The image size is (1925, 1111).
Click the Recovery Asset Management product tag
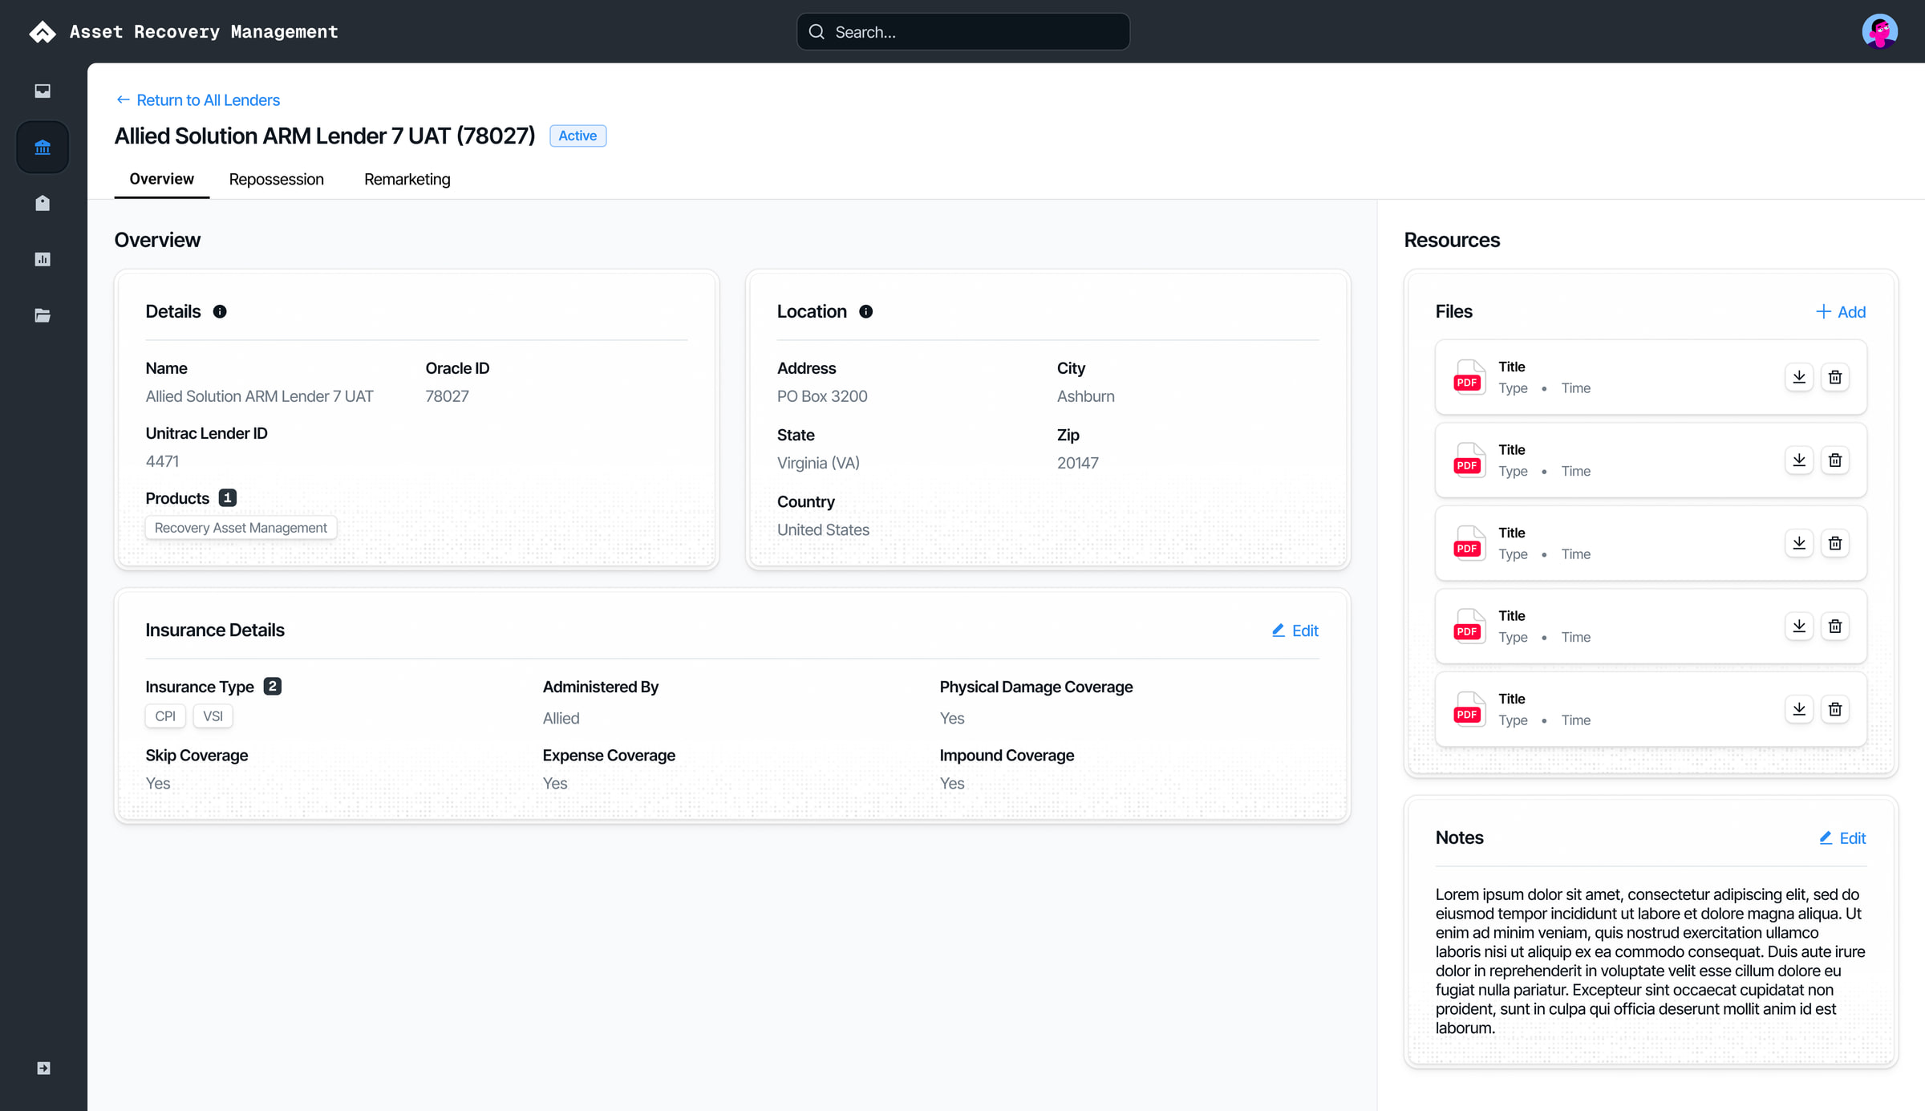tap(241, 528)
